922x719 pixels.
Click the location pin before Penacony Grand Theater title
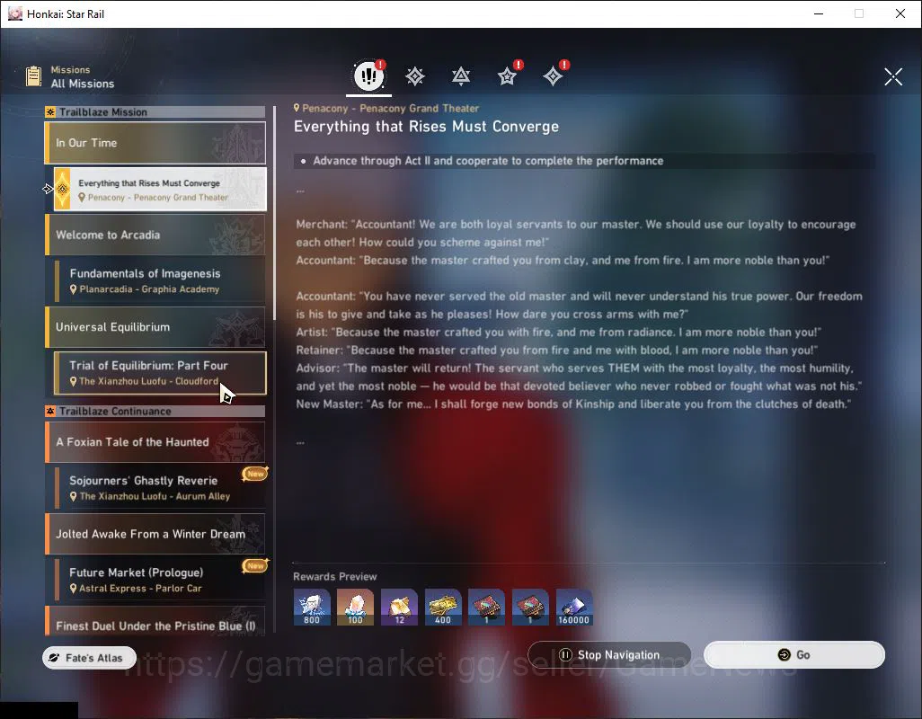click(297, 108)
